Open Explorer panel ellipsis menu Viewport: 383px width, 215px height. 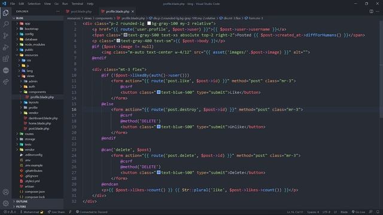click(57, 11)
